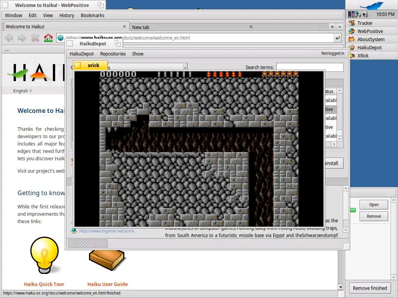Click the Back arrow in WebPositive

9,38
